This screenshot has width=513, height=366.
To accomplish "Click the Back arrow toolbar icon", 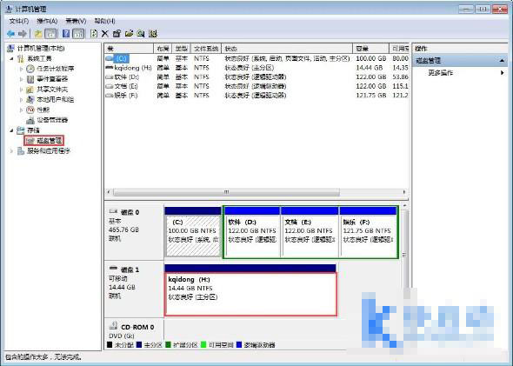I will pyautogui.click(x=10, y=33).
